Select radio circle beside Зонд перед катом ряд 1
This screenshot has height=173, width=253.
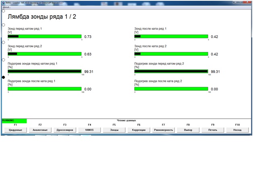(x=3, y=25)
